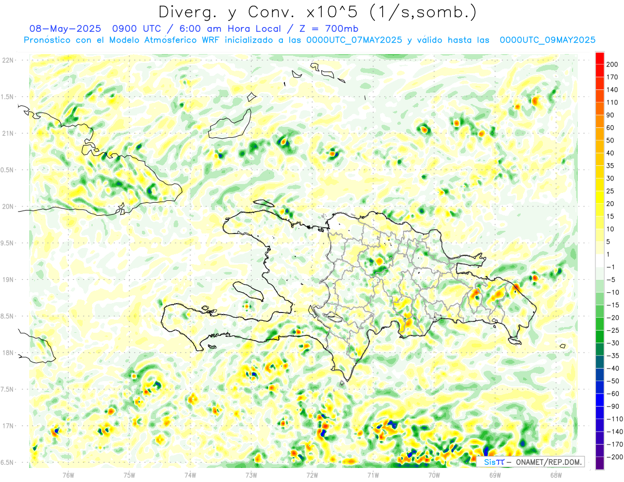Click the "20N" latitude label

(8, 207)
